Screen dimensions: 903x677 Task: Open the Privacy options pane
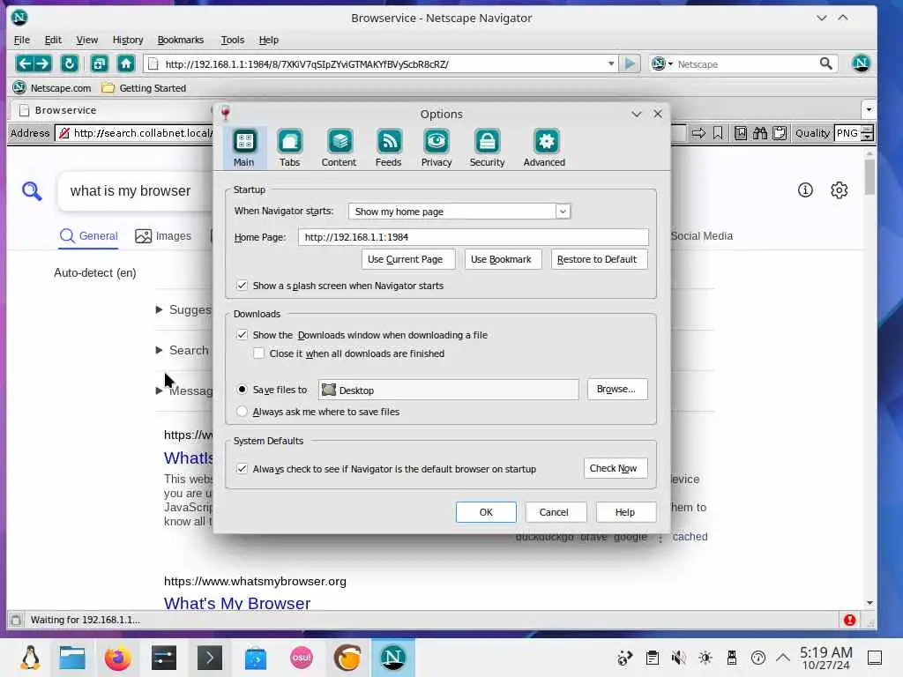[436, 148]
